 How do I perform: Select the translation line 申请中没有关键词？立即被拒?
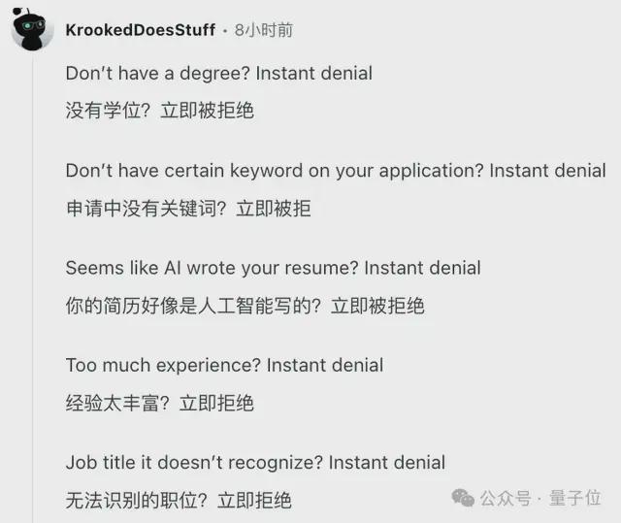click(x=188, y=209)
